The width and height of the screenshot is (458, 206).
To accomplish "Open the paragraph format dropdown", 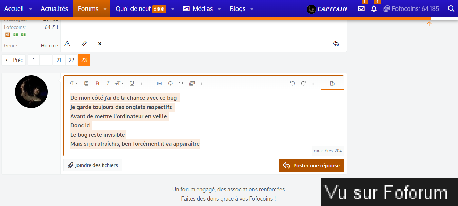I will 74,83.
